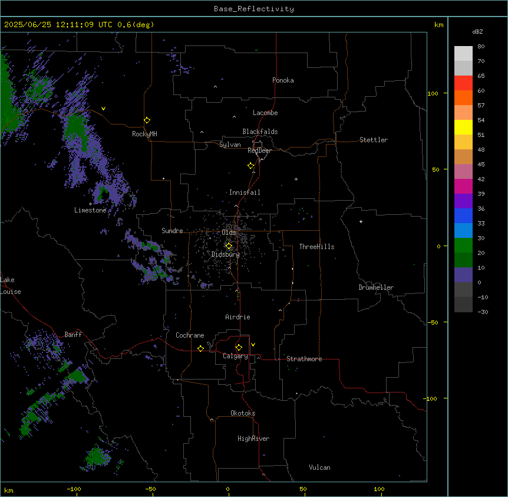The height and width of the screenshot is (497, 508).
Task: Click the dBZ legend heading
Action: pyautogui.click(x=477, y=31)
